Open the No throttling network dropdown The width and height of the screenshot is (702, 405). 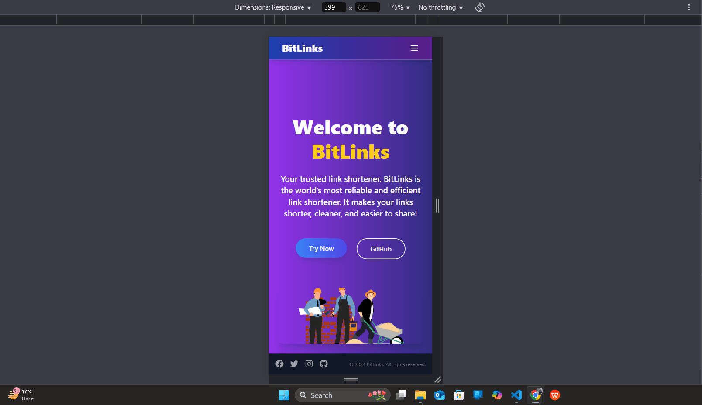point(440,7)
